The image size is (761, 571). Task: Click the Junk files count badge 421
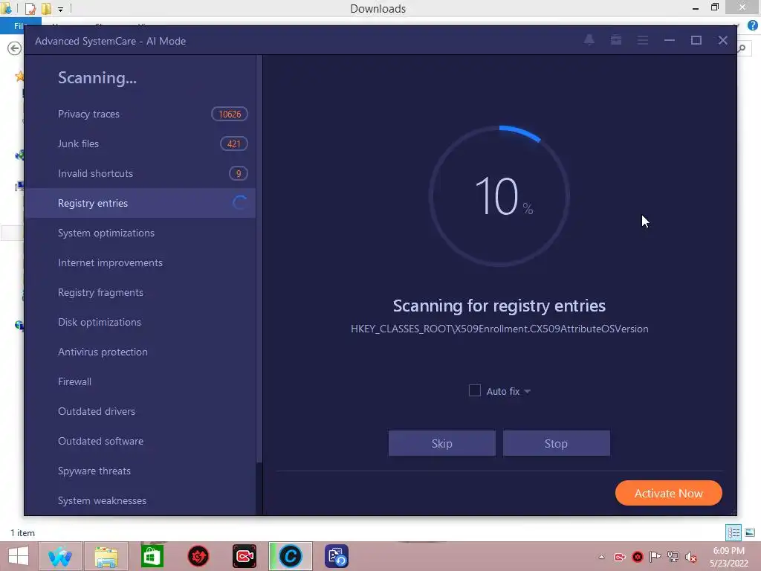(234, 143)
